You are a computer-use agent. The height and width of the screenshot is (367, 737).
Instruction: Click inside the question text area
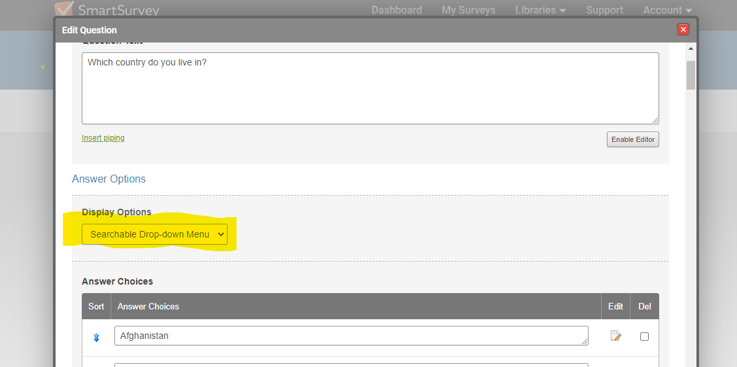coord(369,88)
